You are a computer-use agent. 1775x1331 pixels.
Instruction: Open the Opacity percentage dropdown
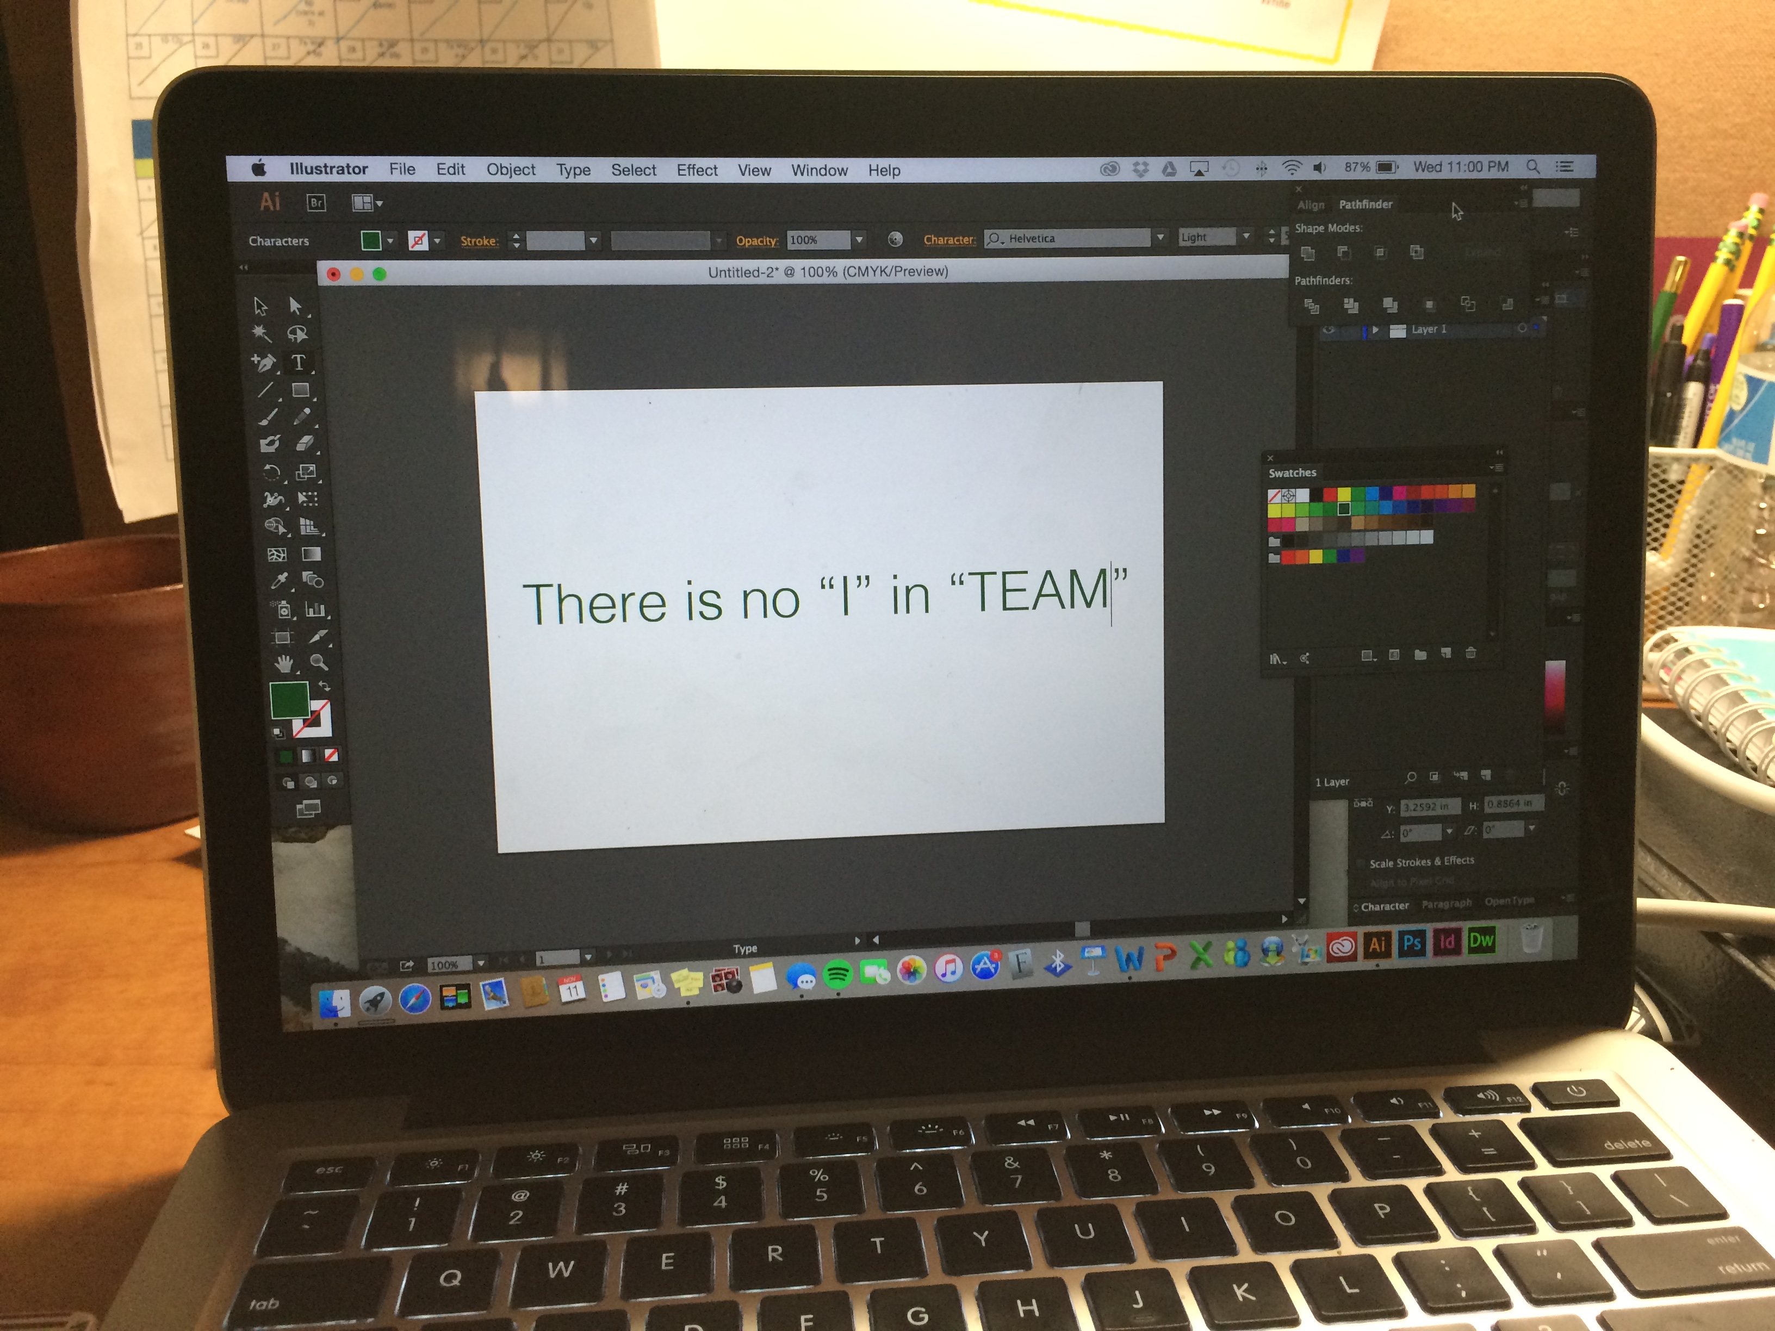(x=859, y=239)
